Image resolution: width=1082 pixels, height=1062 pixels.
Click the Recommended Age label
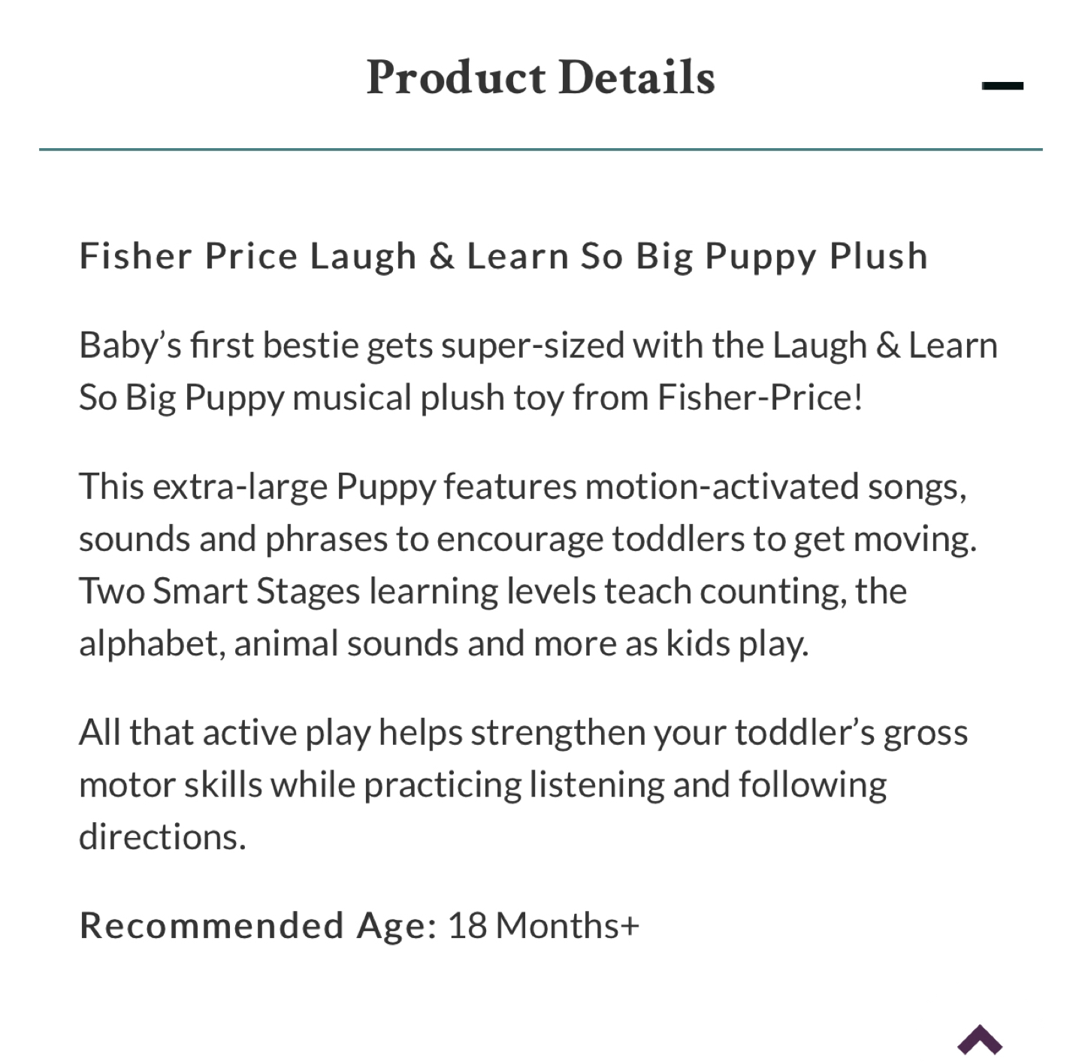258,925
